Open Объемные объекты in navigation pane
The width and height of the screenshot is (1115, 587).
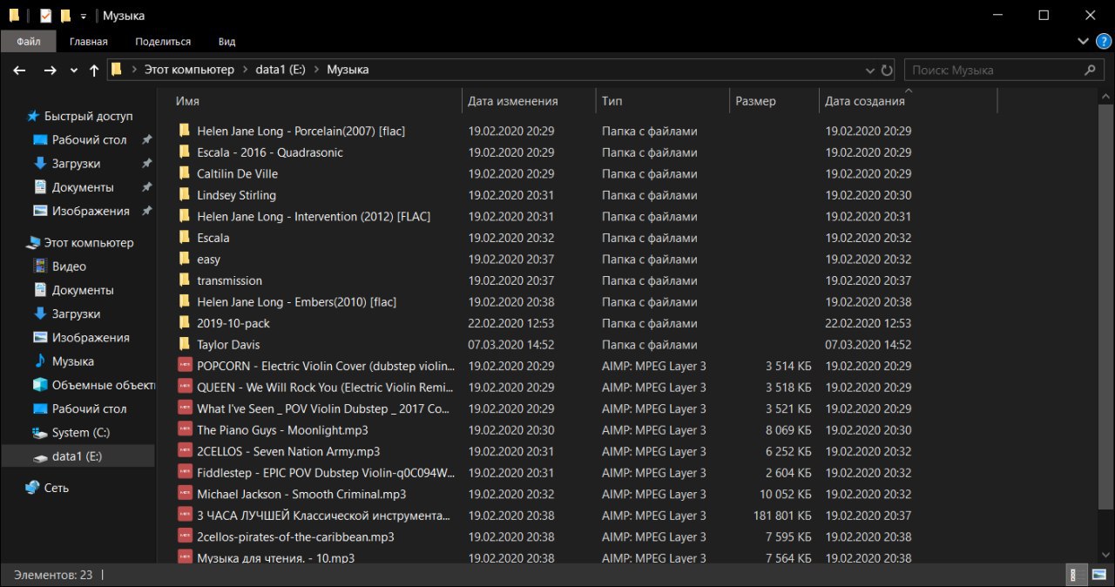[x=103, y=385]
